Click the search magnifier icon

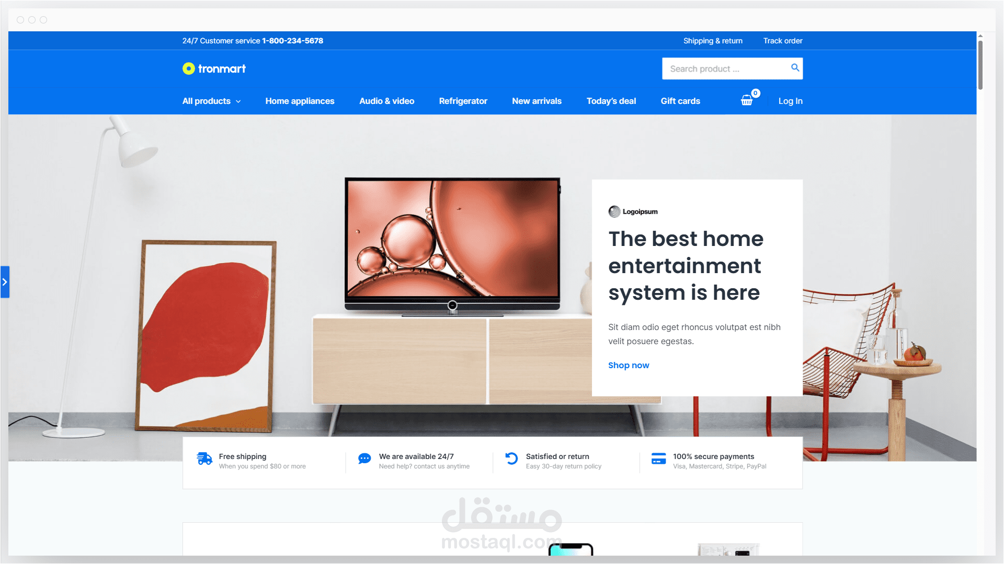coord(795,68)
